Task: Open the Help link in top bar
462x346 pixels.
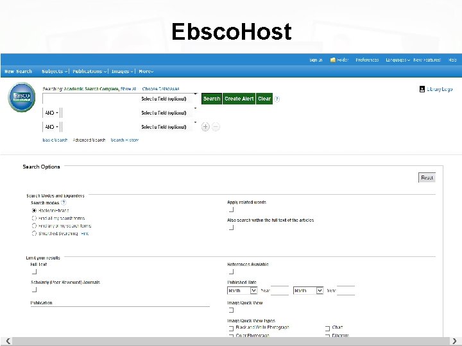Action: 452,60
